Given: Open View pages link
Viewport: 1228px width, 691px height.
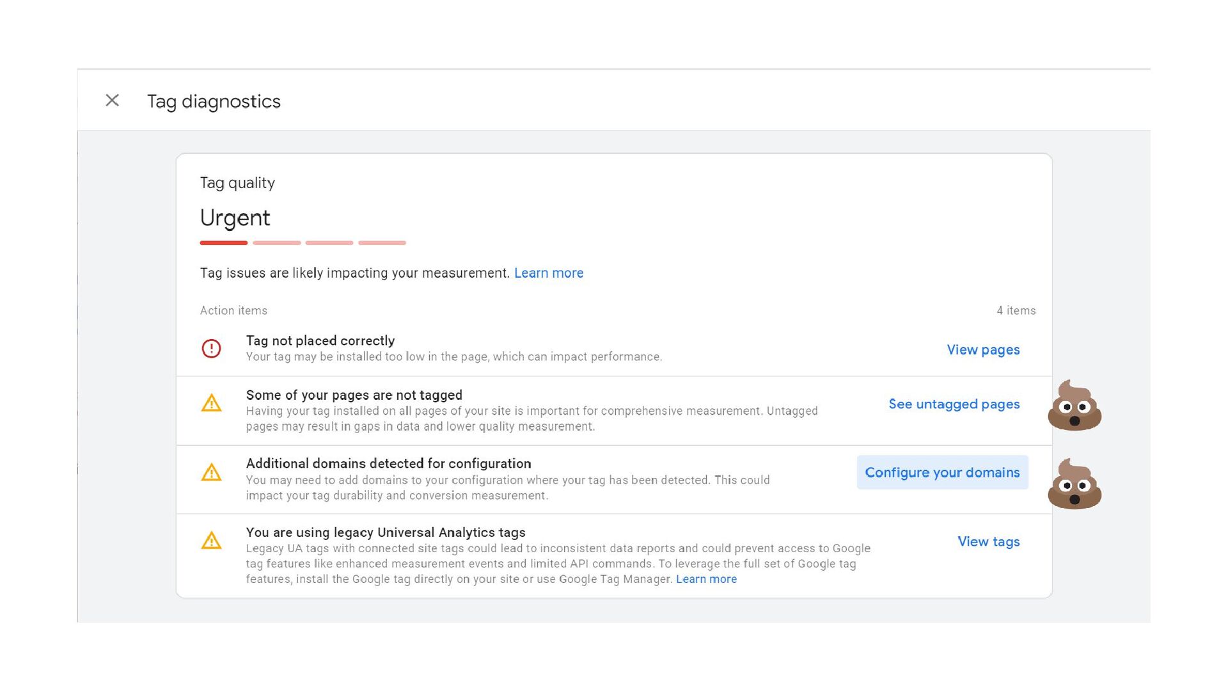Looking at the screenshot, I should (983, 350).
